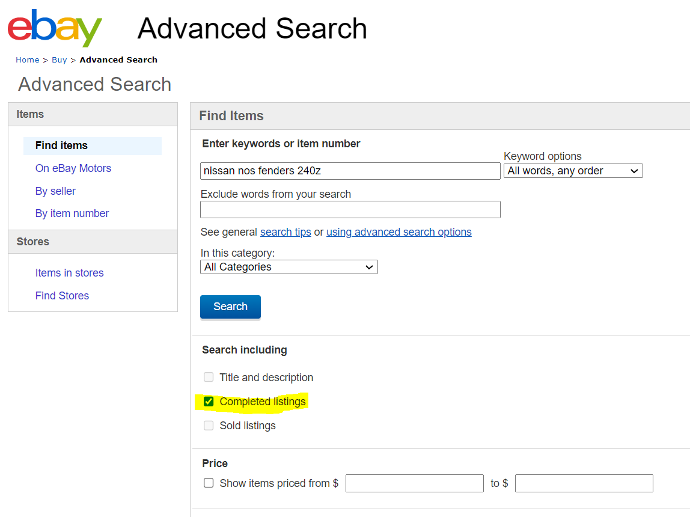
Task: Click the Items section heading
Action: coord(30,114)
